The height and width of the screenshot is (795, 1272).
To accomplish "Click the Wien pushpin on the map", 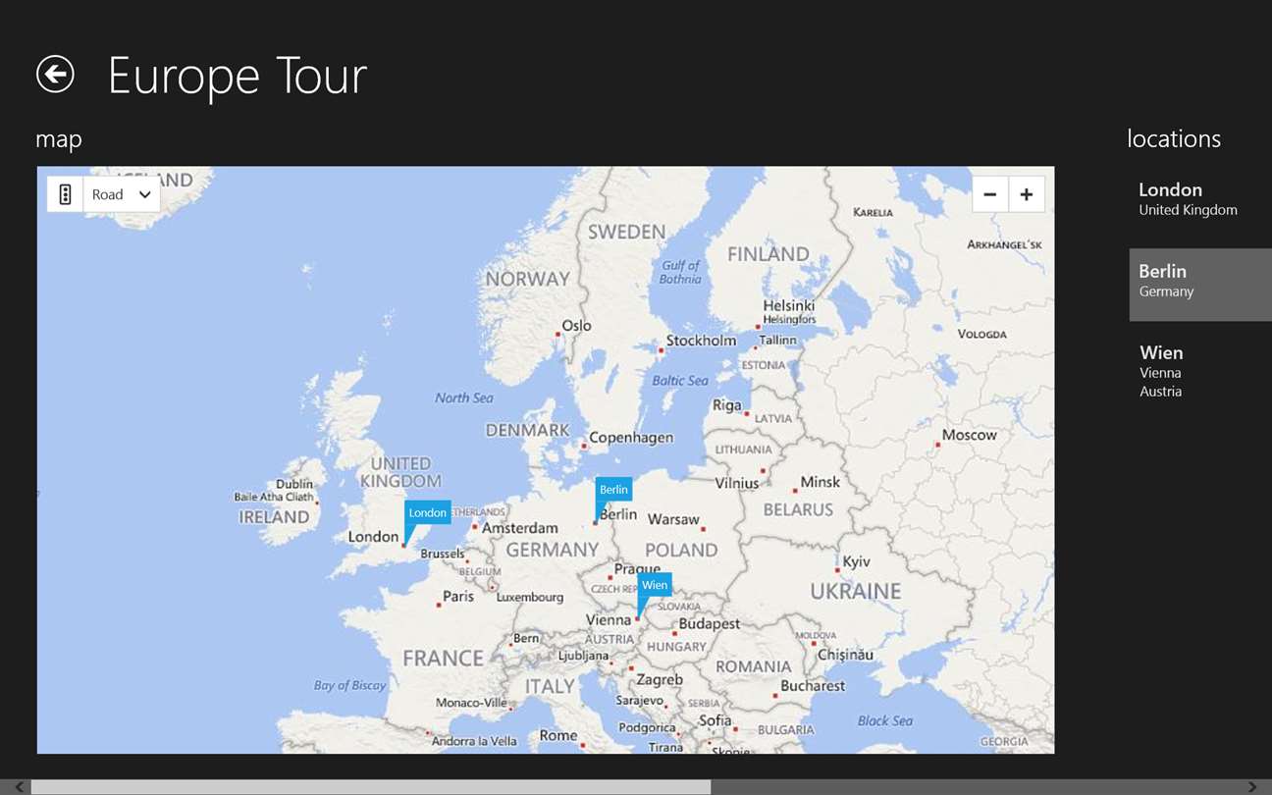I will [x=654, y=586].
